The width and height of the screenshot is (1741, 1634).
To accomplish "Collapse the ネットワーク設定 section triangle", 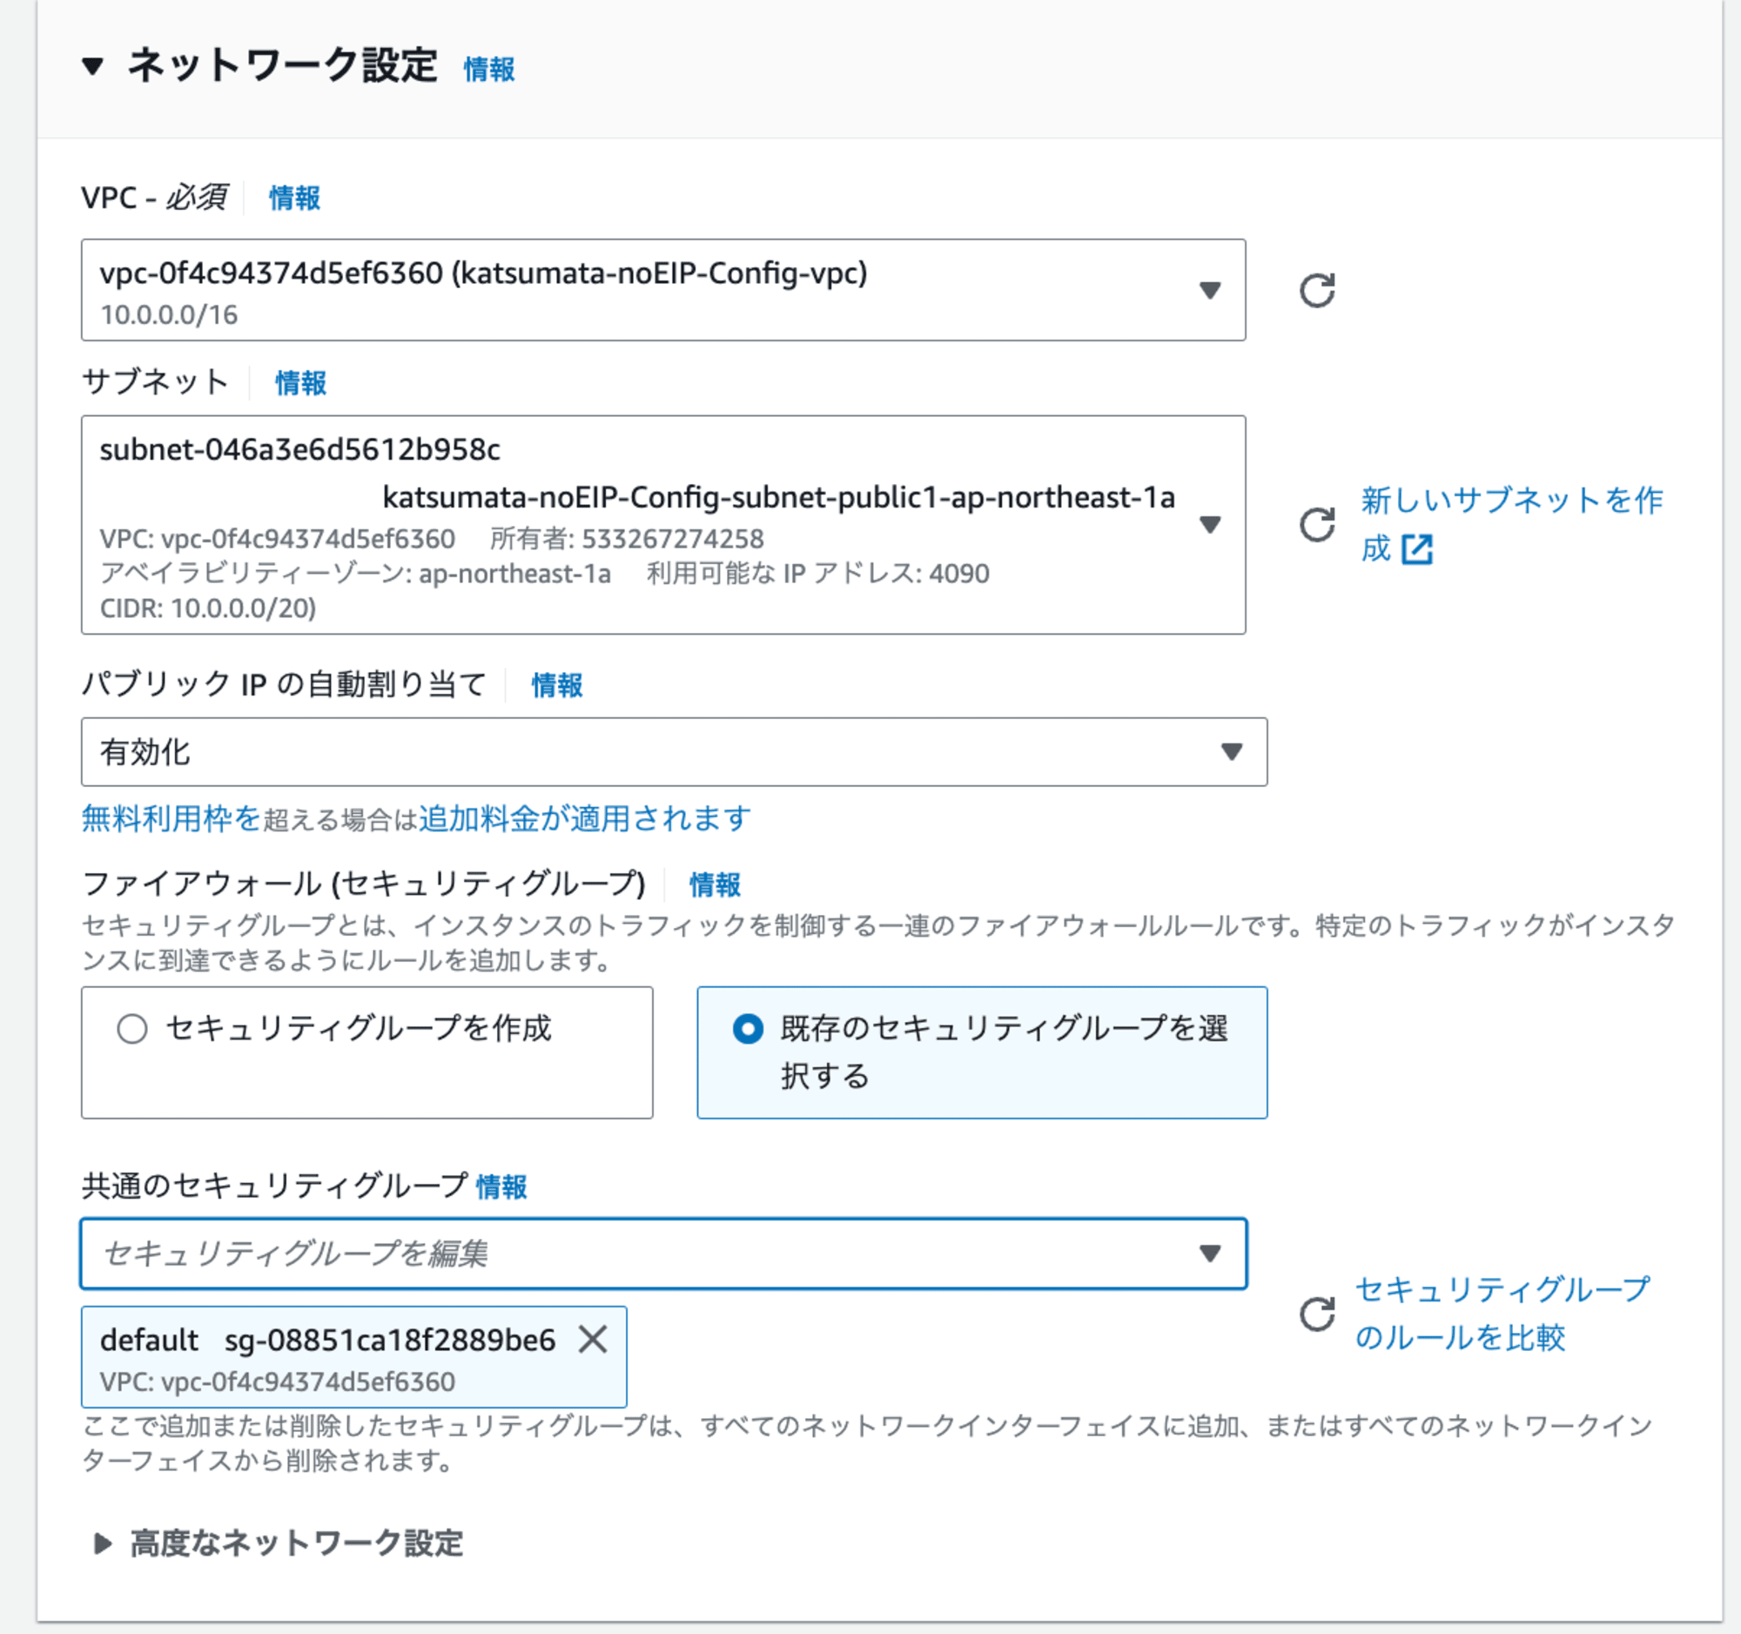I will click(93, 66).
